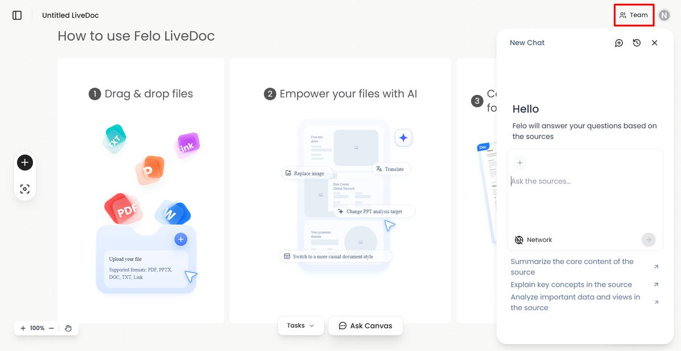This screenshot has width=681, height=351.
Task: Click arrow icon beside Explain key concepts
Action: (x=657, y=285)
